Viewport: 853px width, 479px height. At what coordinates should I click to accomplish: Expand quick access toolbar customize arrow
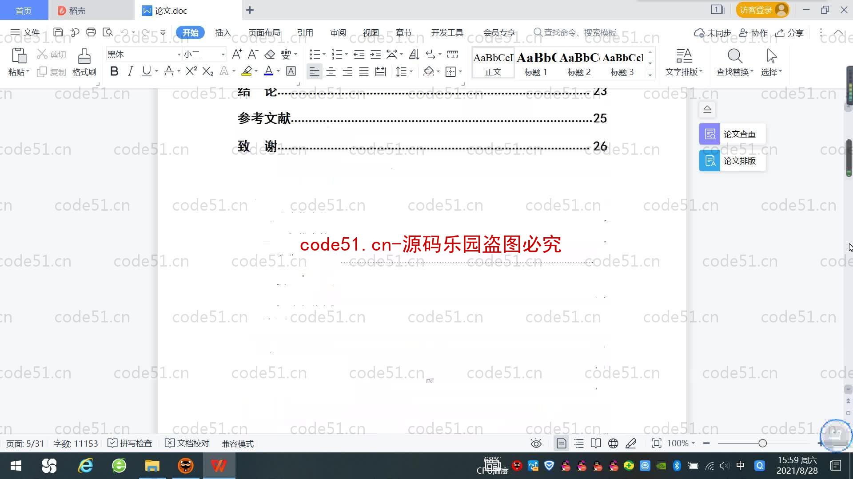coord(163,32)
